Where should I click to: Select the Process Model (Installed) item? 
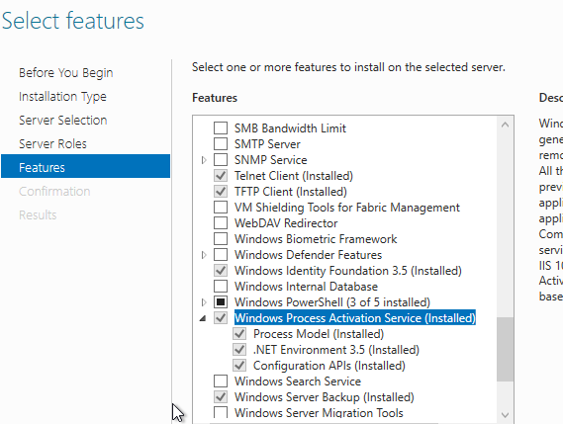(x=319, y=334)
